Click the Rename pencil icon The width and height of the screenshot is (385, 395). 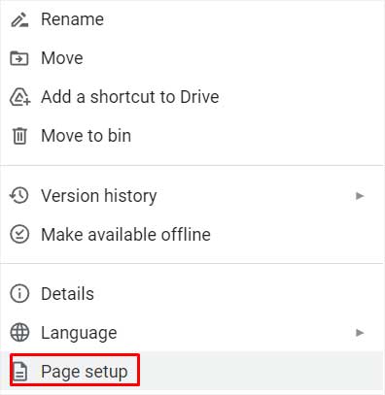[19, 19]
